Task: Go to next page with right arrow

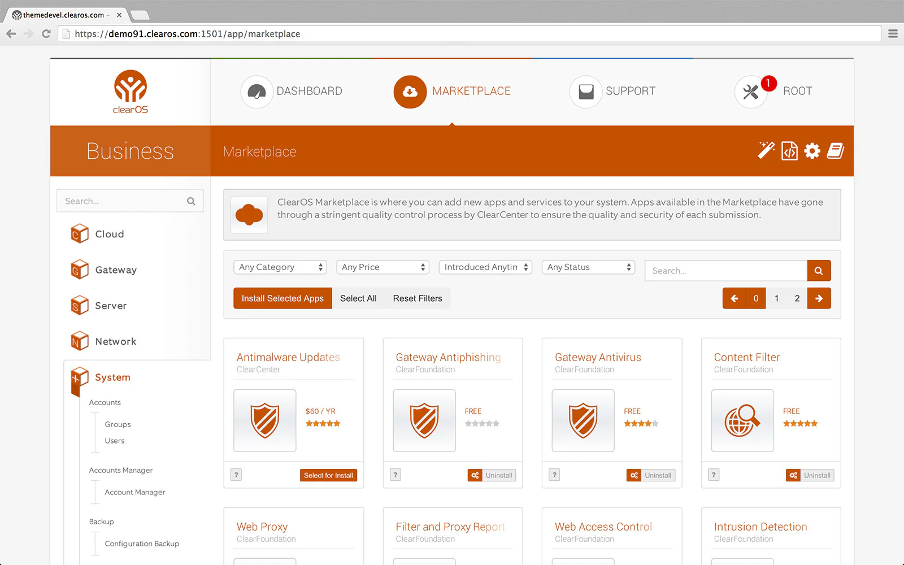Action: coord(819,298)
